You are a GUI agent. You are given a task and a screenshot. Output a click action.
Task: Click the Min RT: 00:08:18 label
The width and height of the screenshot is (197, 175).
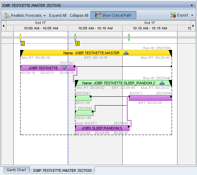[36, 58]
